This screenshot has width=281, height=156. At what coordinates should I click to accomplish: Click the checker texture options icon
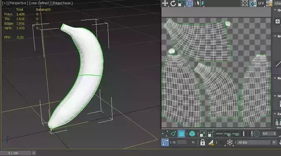pos(269,3)
